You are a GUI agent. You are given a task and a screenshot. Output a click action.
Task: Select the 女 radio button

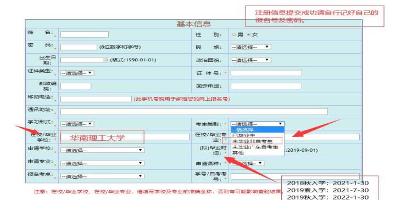click(x=248, y=35)
